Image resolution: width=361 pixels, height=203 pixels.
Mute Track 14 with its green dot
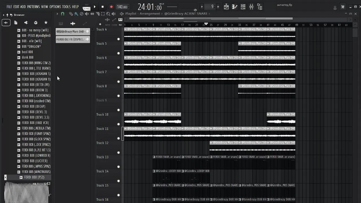118,181
